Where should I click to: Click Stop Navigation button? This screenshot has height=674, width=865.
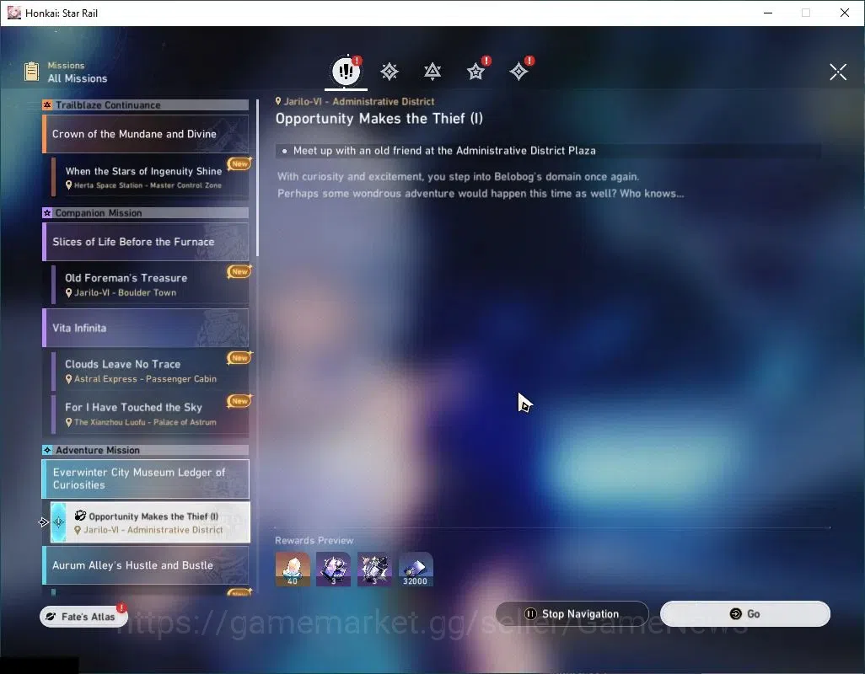click(572, 613)
